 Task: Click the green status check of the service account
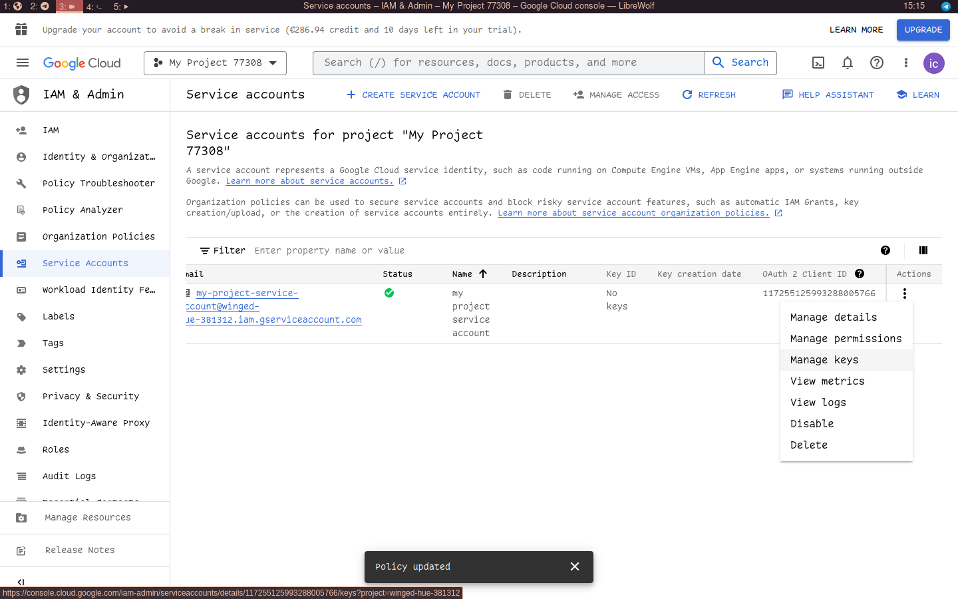tap(389, 293)
